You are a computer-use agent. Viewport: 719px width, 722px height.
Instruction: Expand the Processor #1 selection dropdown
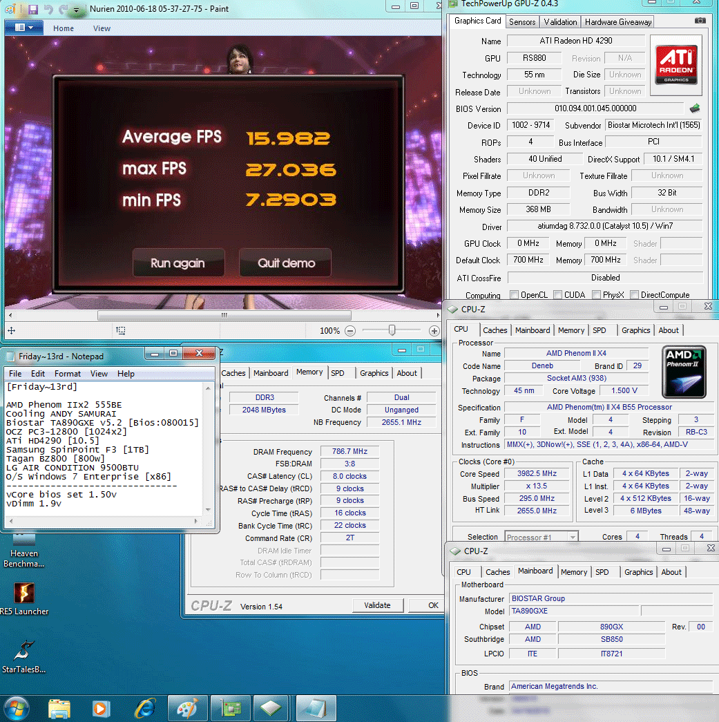point(572,537)
